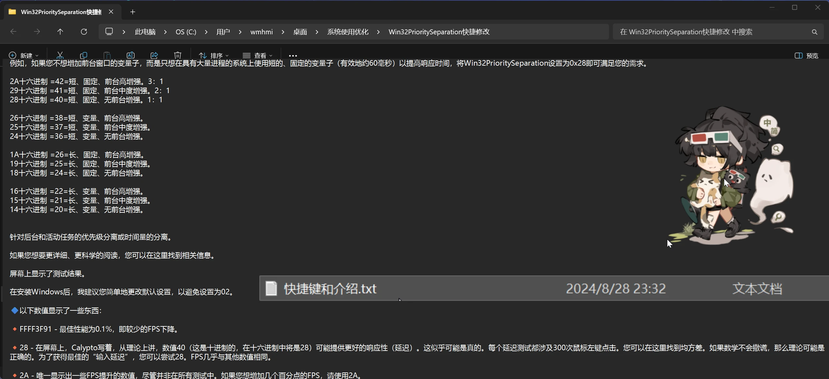Viewport: 829px width, 379px height.
Task: Open the search magnifier in search box
Action: point(814,31)
